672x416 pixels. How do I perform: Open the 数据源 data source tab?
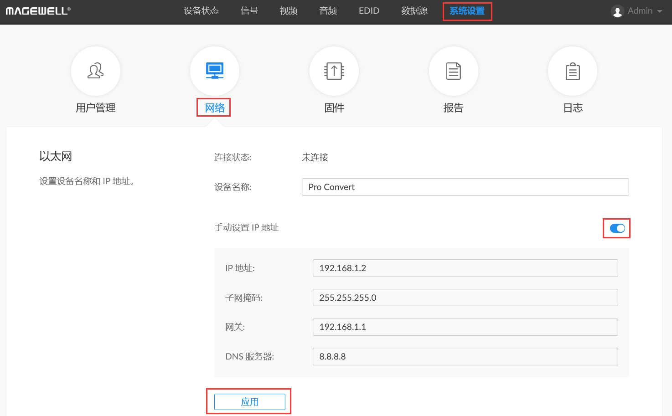[414, 11]
